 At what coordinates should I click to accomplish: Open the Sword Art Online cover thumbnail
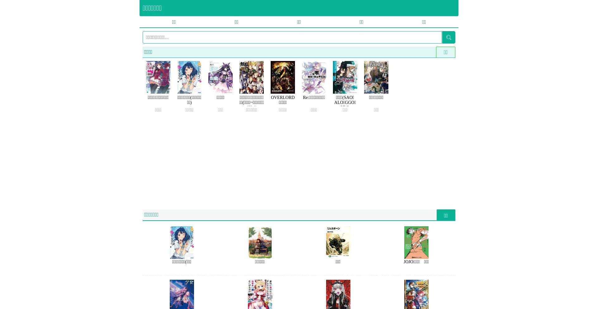pyautogui.click(x=345, y=77)
